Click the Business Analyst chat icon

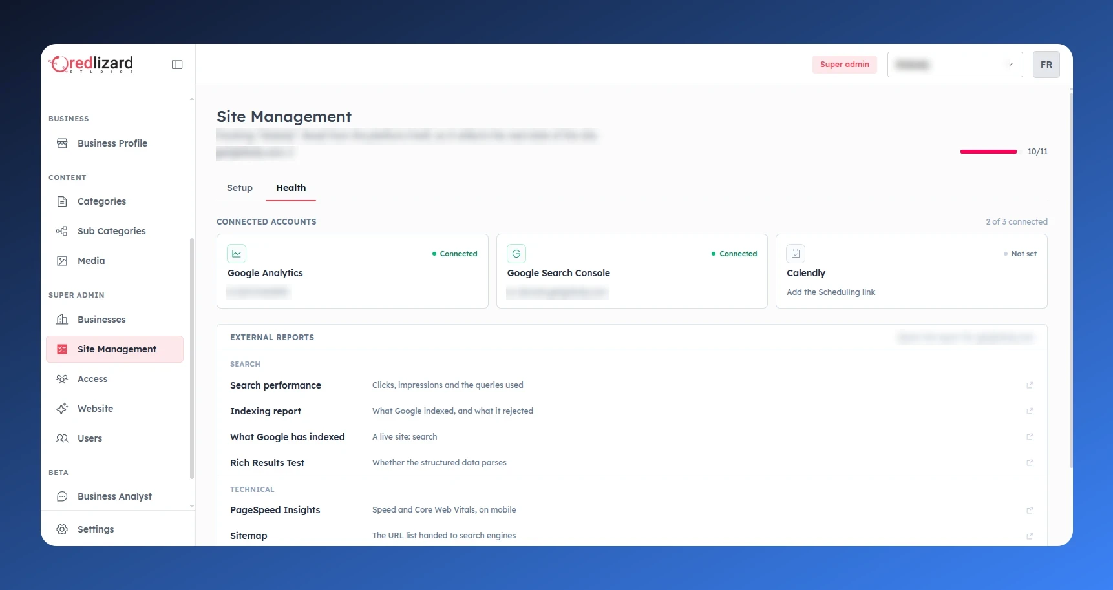click(x=62, y=496)
